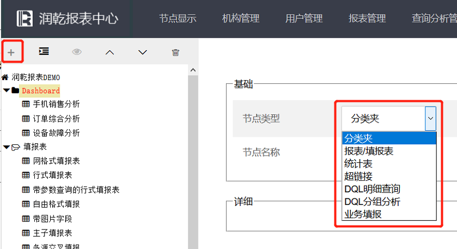This screenshot has height=249, width=457.
Task: Click the black folder icon of Dashboard
Action: 15,90
